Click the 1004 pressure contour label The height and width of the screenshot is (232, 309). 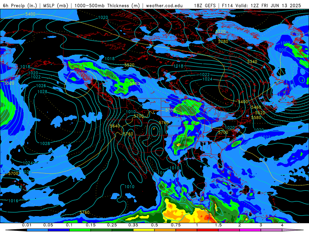pos(264,38)
